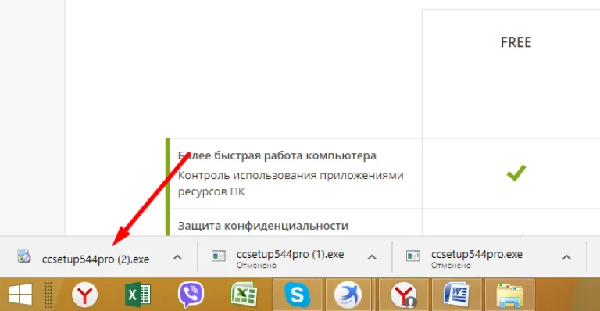Expand options for ccsetup544pro (1).exe download

coord(372,257)
